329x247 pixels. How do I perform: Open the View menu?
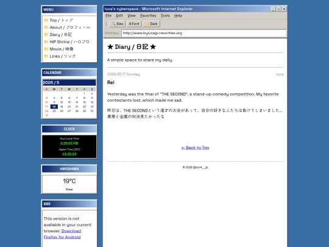(x=132, y=16)
